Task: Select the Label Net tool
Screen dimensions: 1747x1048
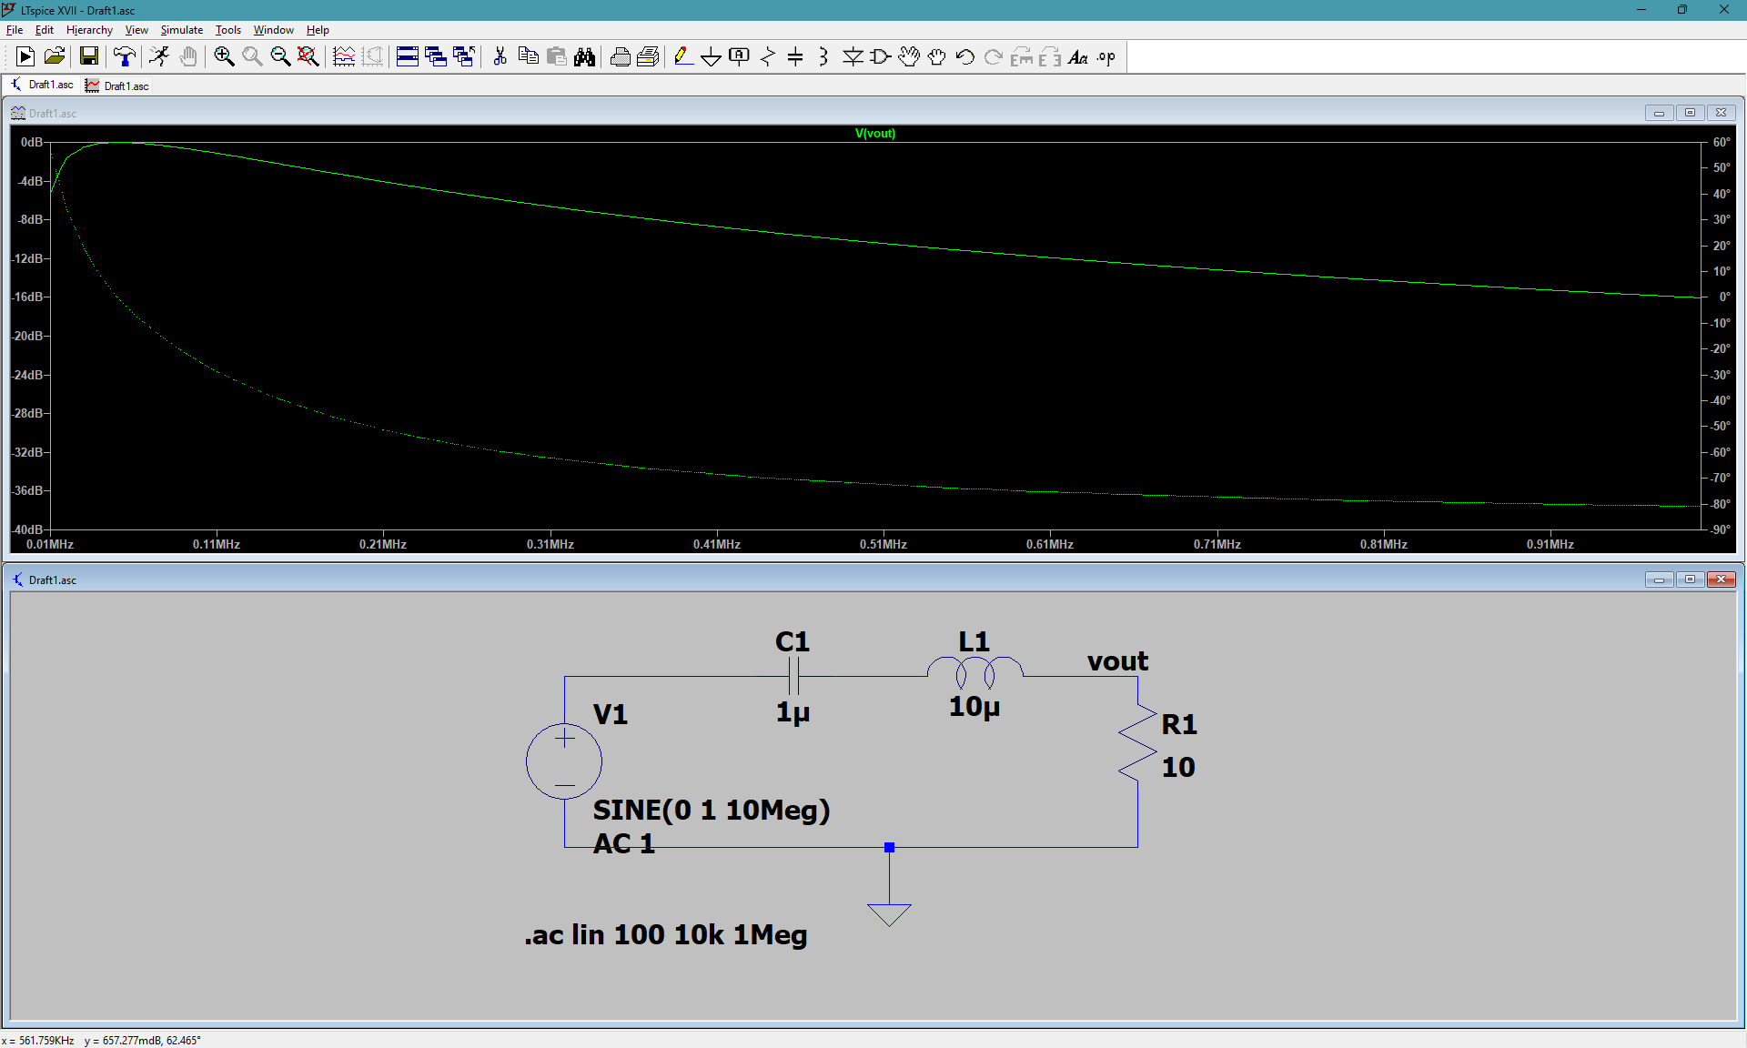Action: pos(740,56)
